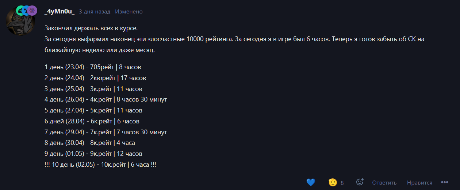Click the '2 день (24.04)' entry line
Screen dimensions: 460x190
[95, 78]
